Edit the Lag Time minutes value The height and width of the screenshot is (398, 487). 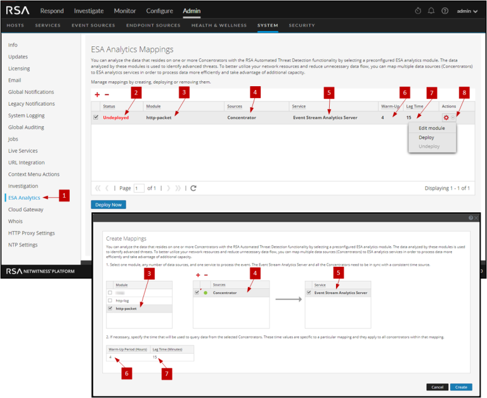point(172,357)
